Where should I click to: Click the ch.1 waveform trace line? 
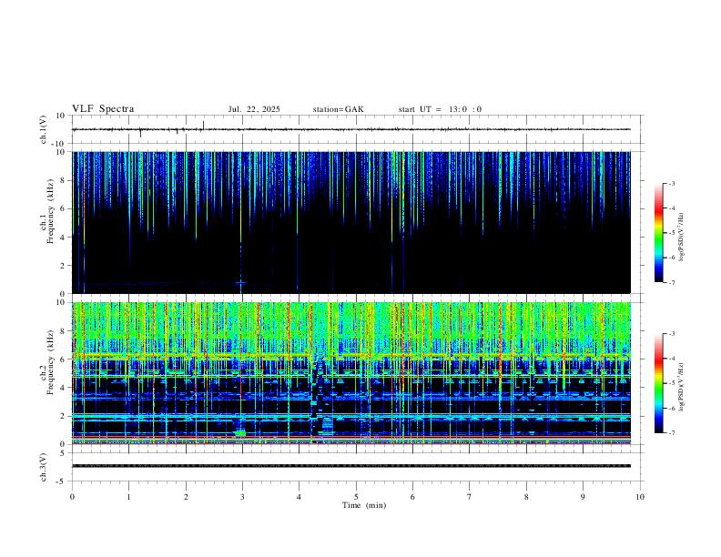(350, 129)
